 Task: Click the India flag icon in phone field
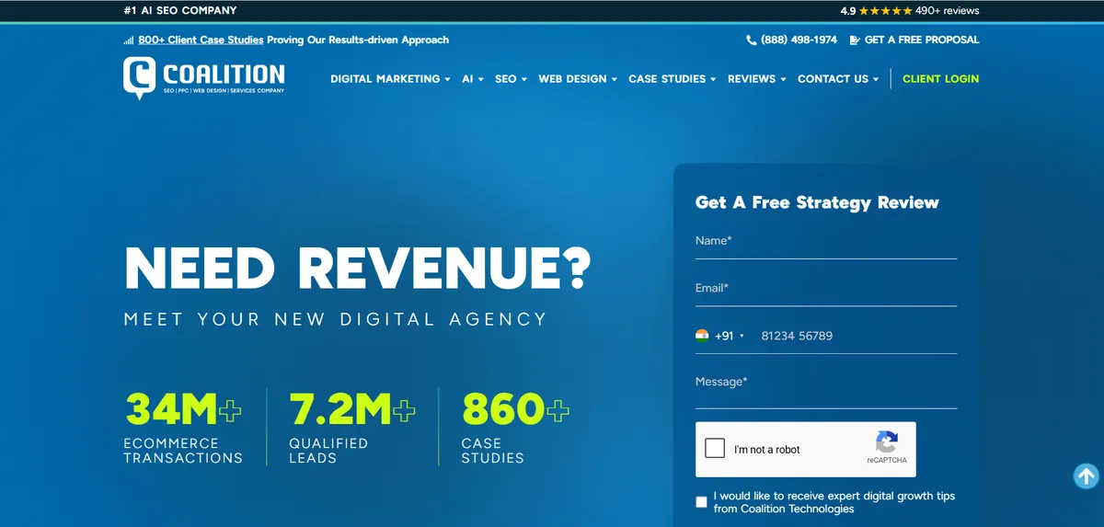click(x=703, y=336)
